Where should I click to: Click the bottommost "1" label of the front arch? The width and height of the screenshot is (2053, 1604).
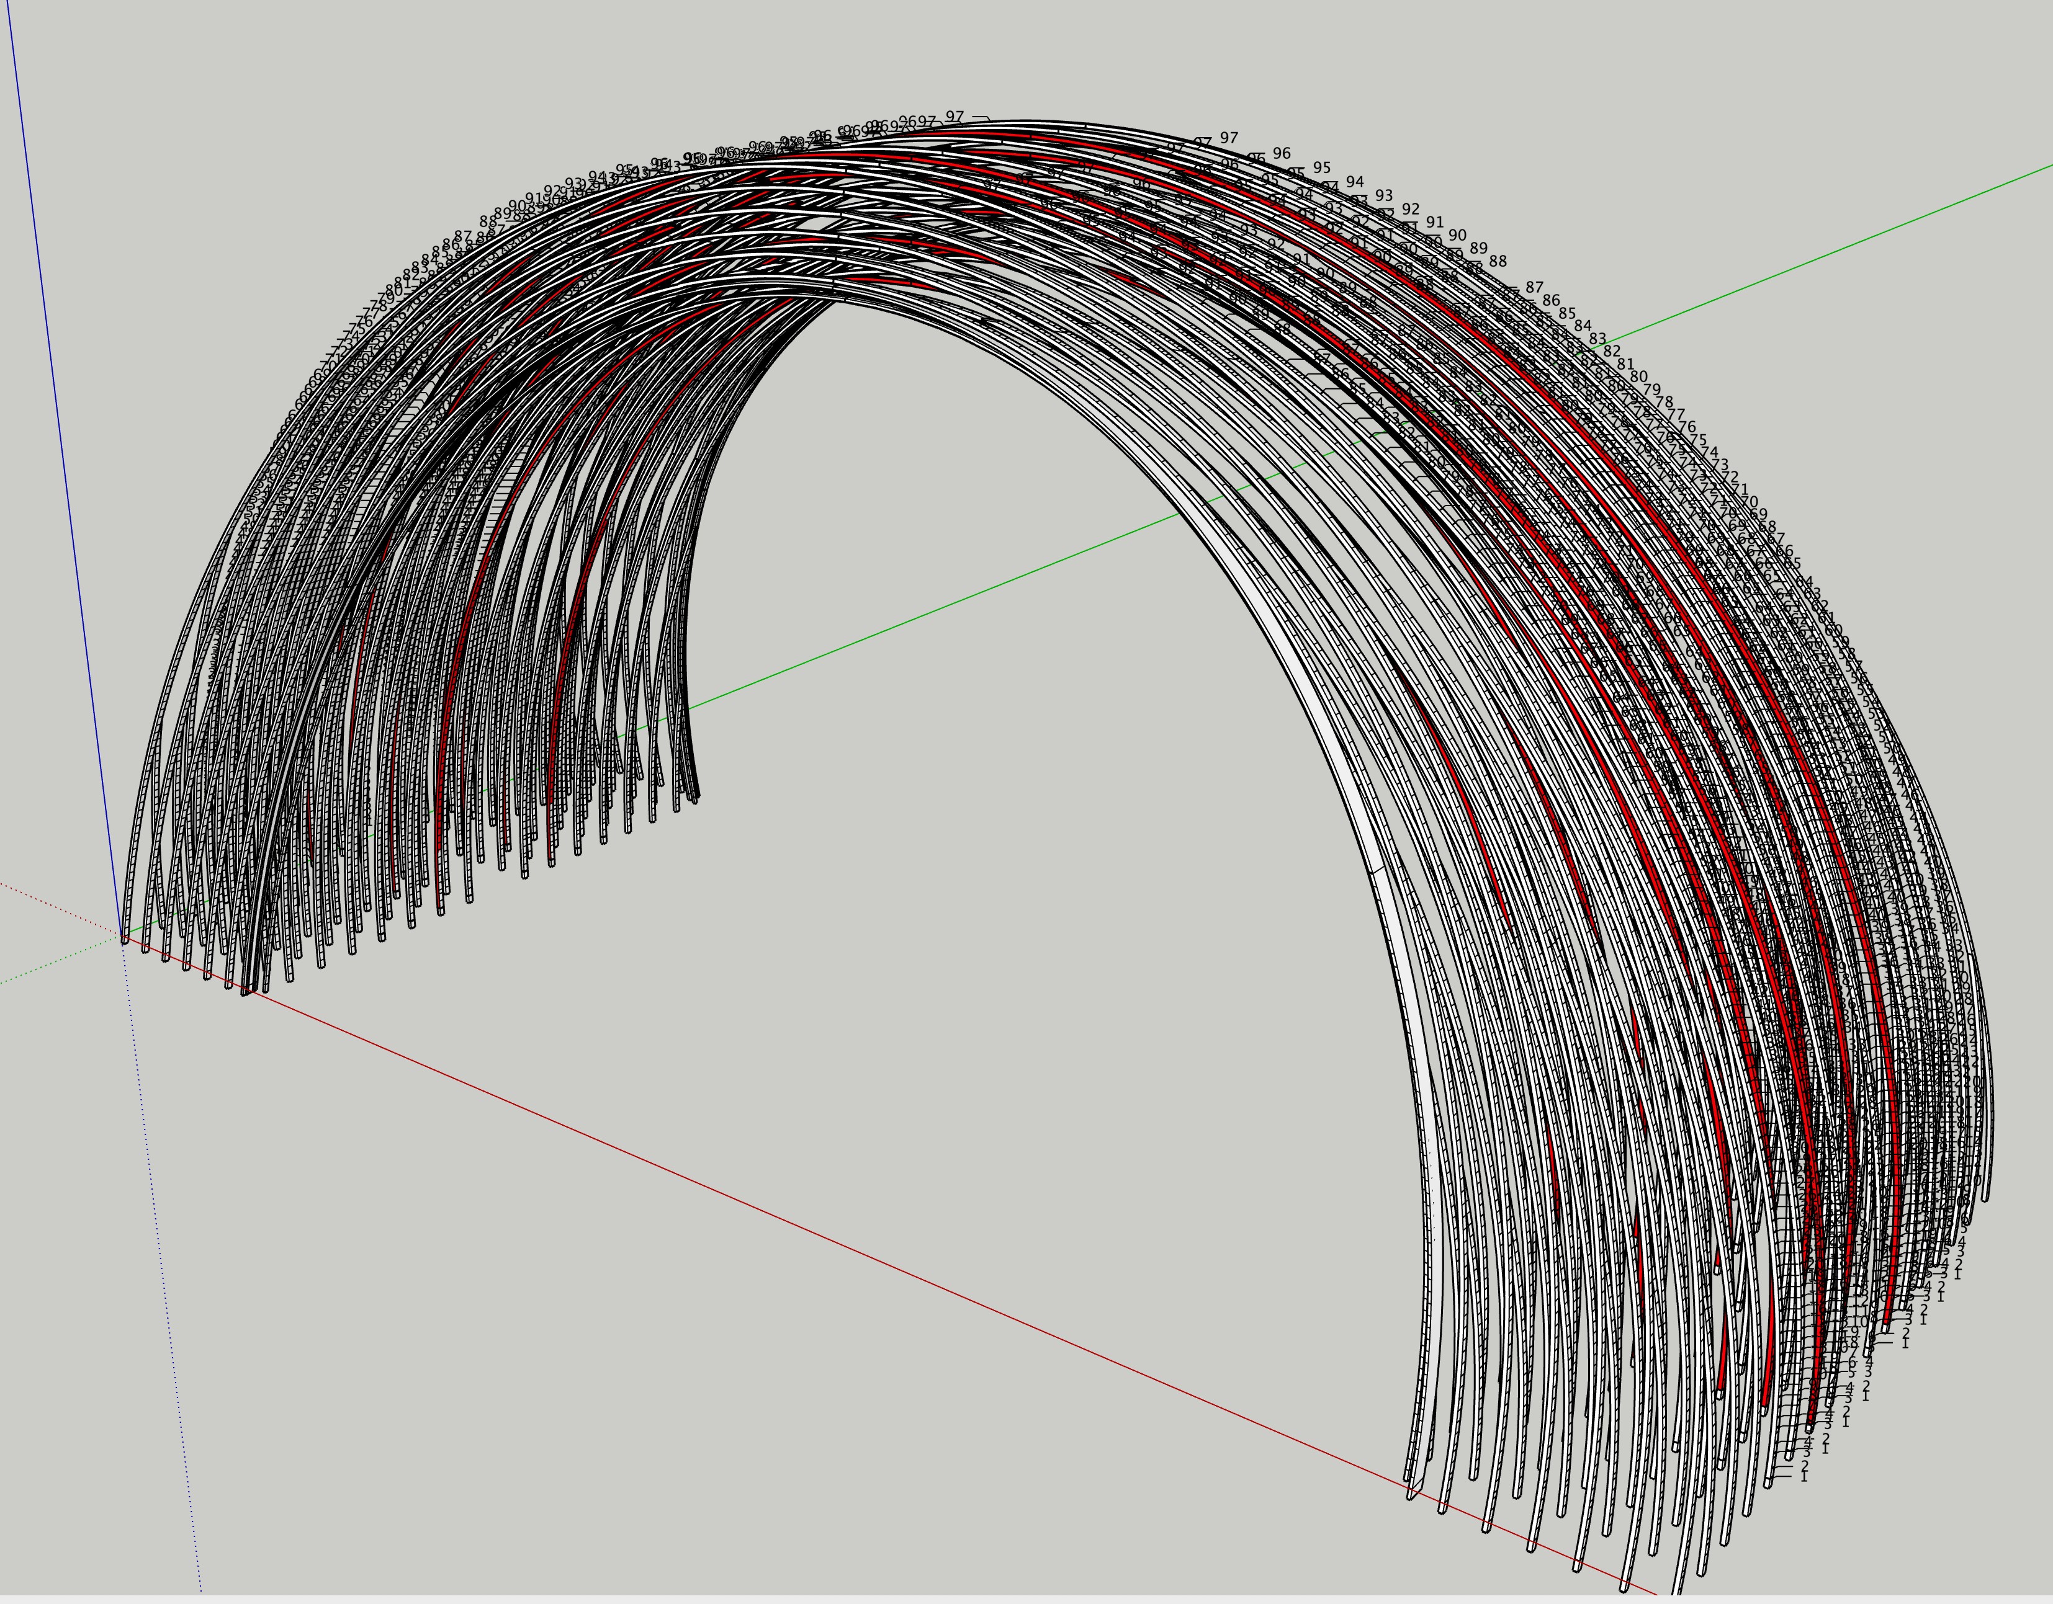(x=1803, y=1476)
